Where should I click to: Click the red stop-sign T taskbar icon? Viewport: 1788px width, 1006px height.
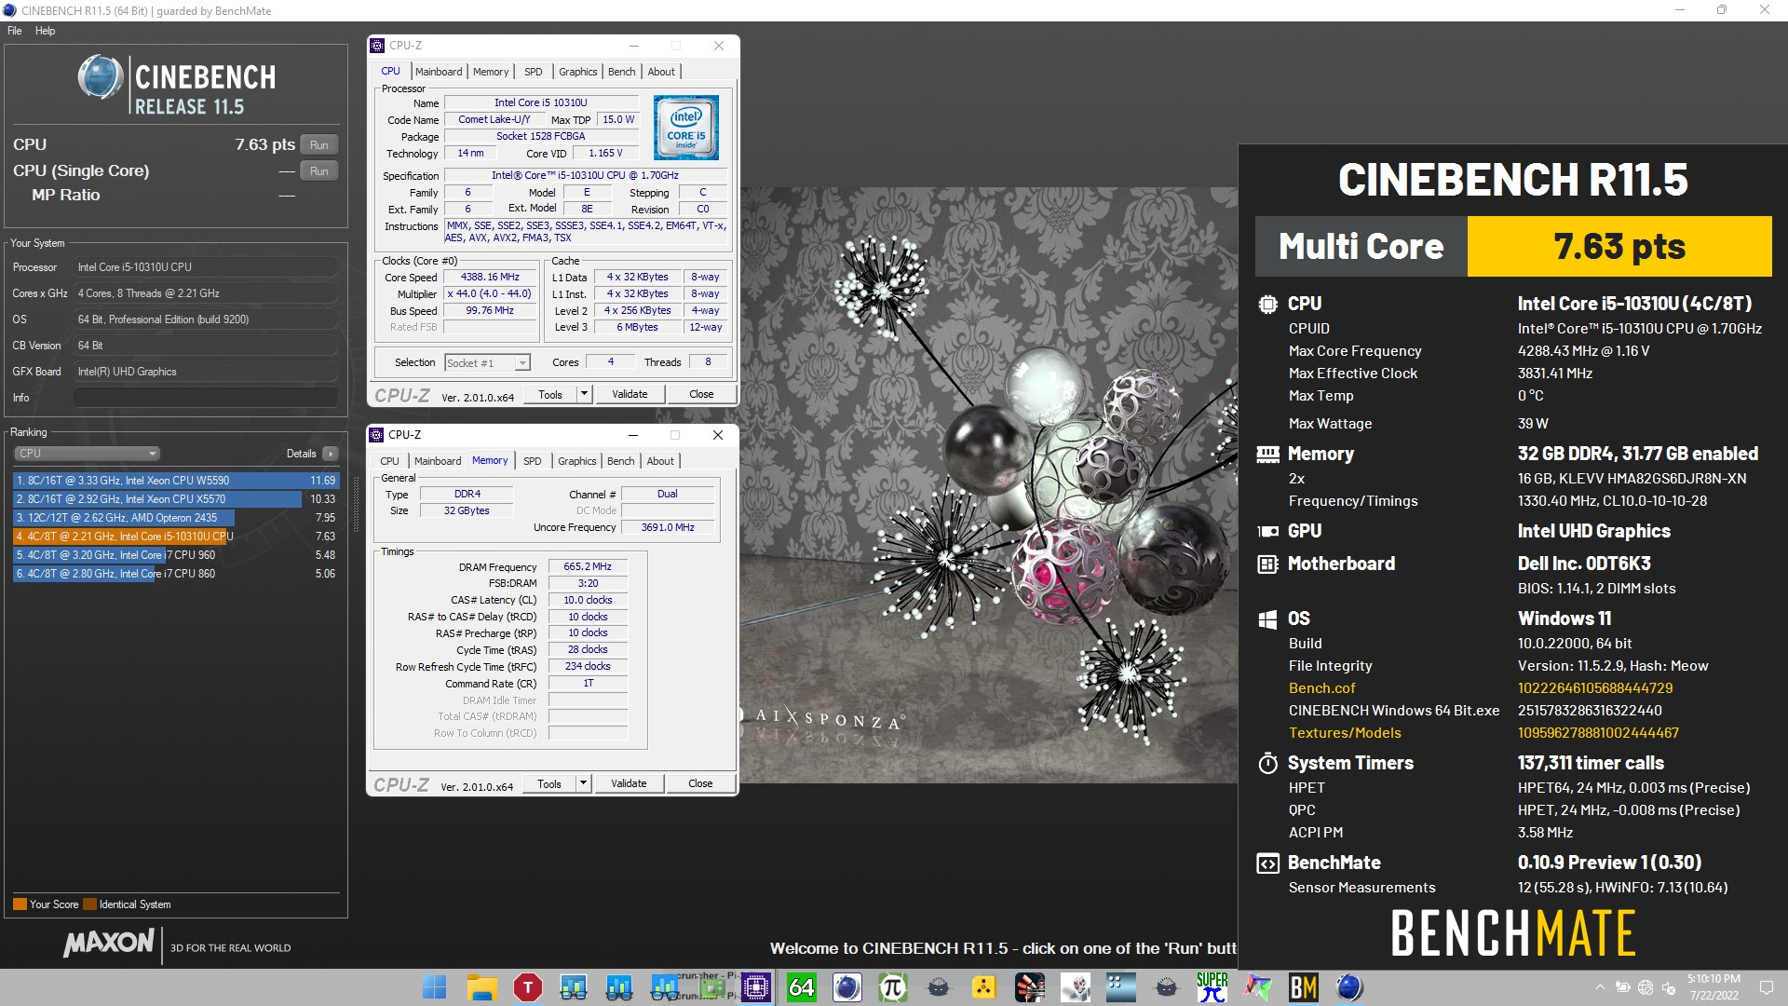point(527,987)
